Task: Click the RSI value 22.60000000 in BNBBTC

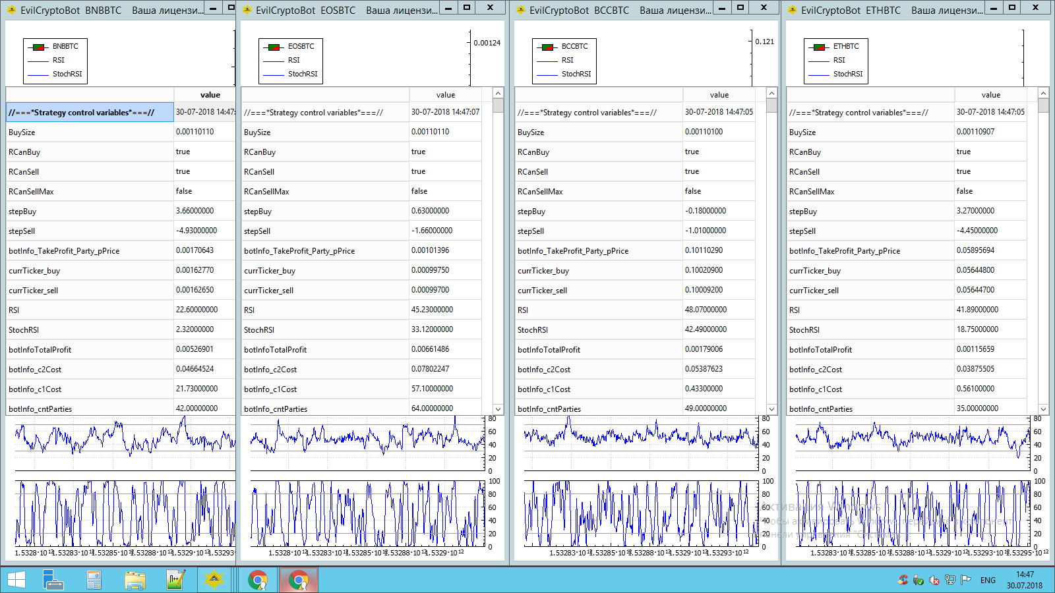Action: tap(196, 310)
